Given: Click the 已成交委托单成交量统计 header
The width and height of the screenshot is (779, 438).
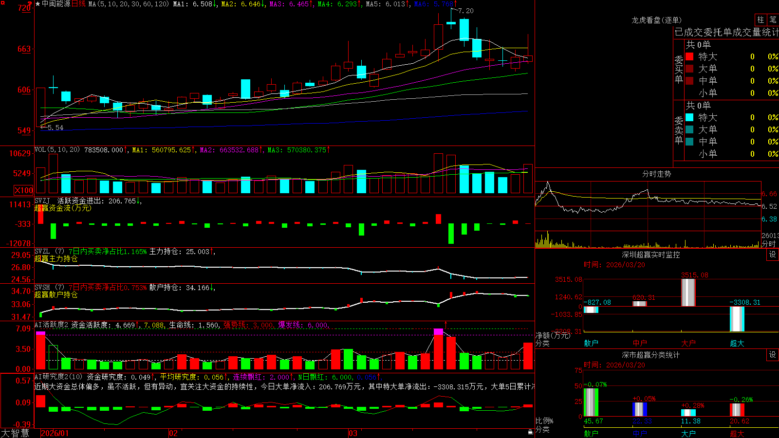Looking at the screenshot, I should 726,32.
